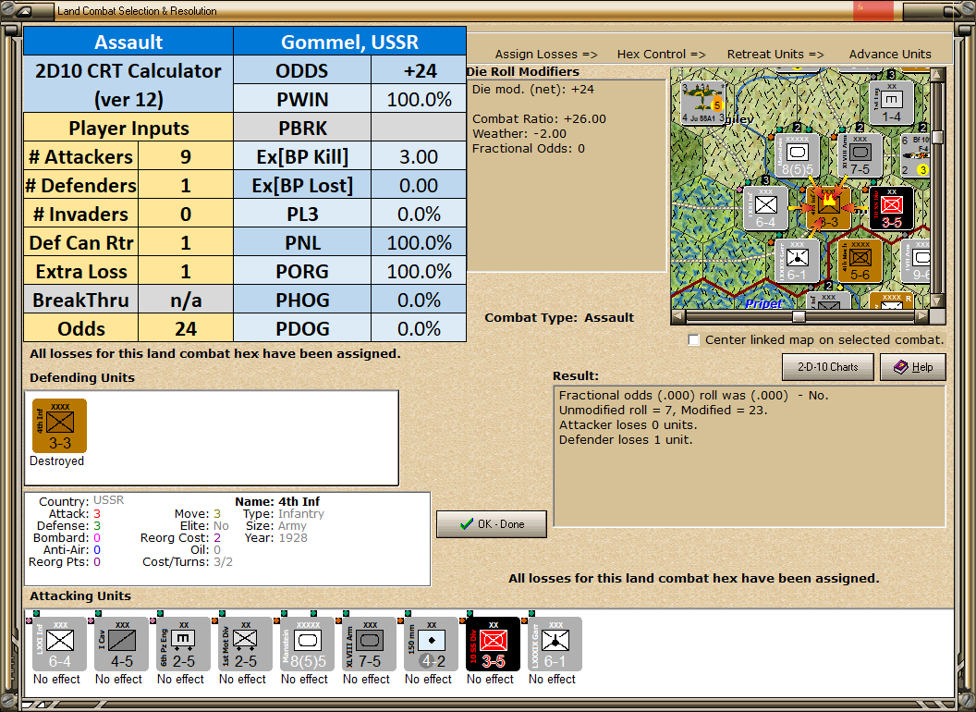Image resolution: width=976 pixels, height=712 pixels.
Task: Go to Assign Losses step
Action: pyautogui.click(x=546, y=55)
